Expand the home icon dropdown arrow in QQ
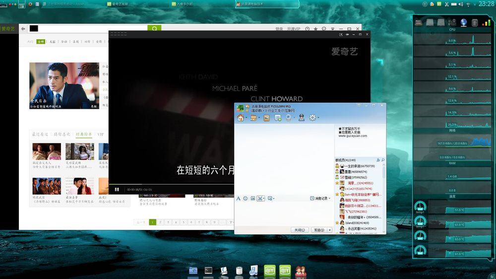 pyautogui.click(x=246, y=118)
